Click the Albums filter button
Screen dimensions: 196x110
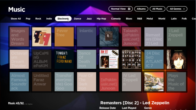click(141, 9)
